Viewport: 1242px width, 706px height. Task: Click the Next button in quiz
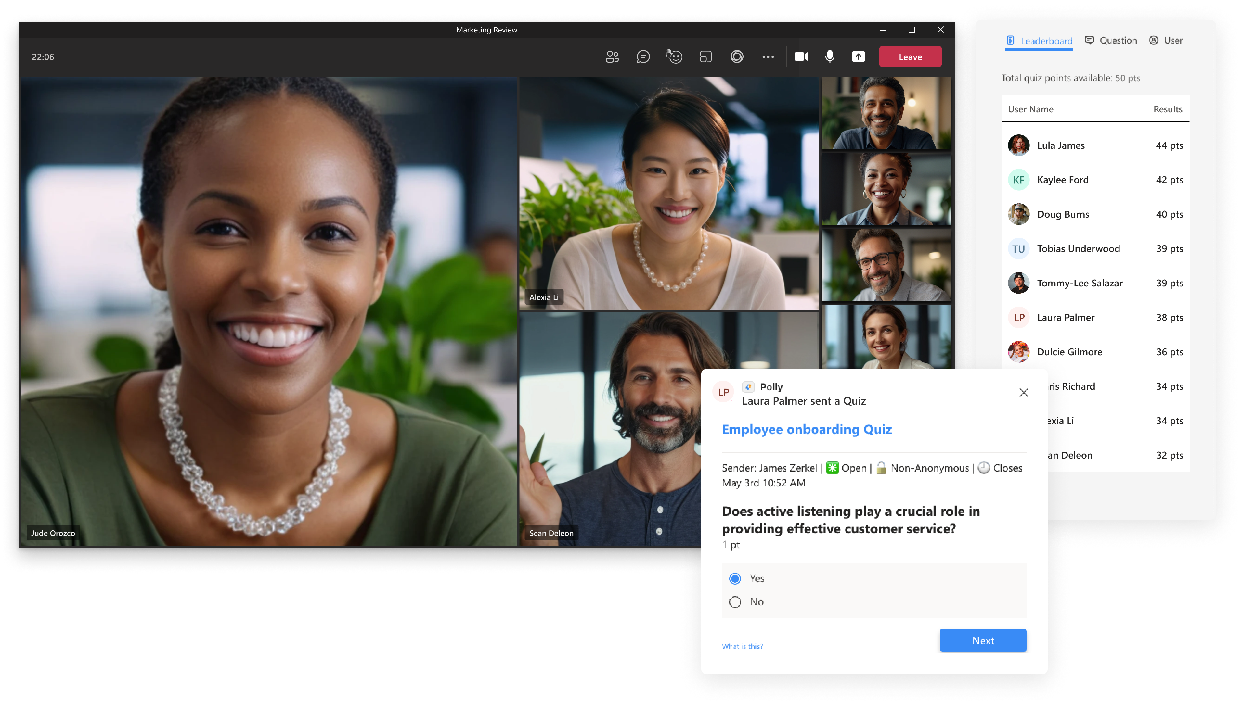(983, 640)
